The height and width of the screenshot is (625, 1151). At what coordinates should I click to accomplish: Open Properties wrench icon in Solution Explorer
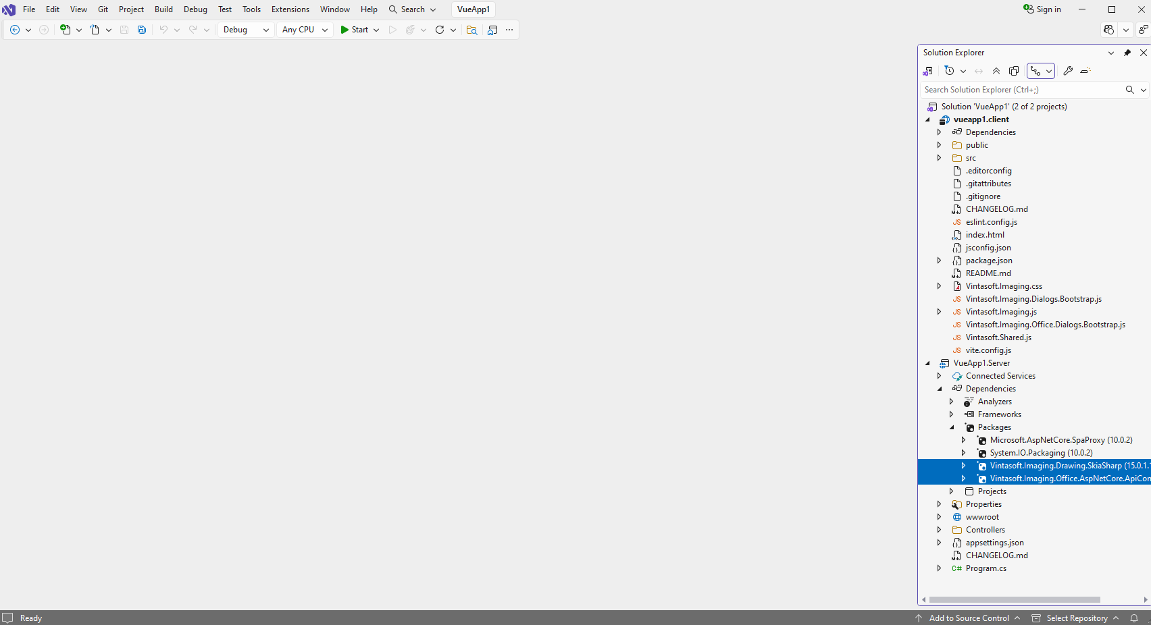1068,71
